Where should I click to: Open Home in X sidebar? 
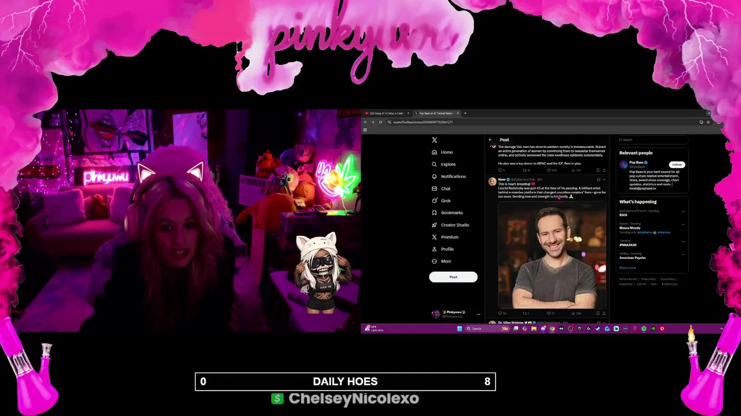(x=442, y=152)
